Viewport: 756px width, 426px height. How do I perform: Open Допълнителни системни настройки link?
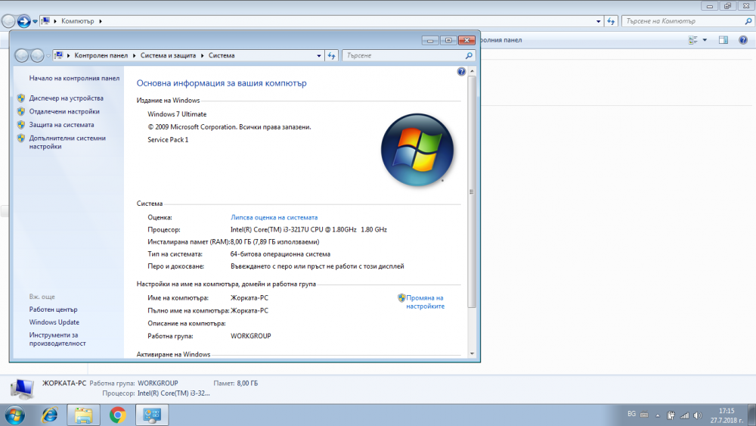(x=67, y=142)
